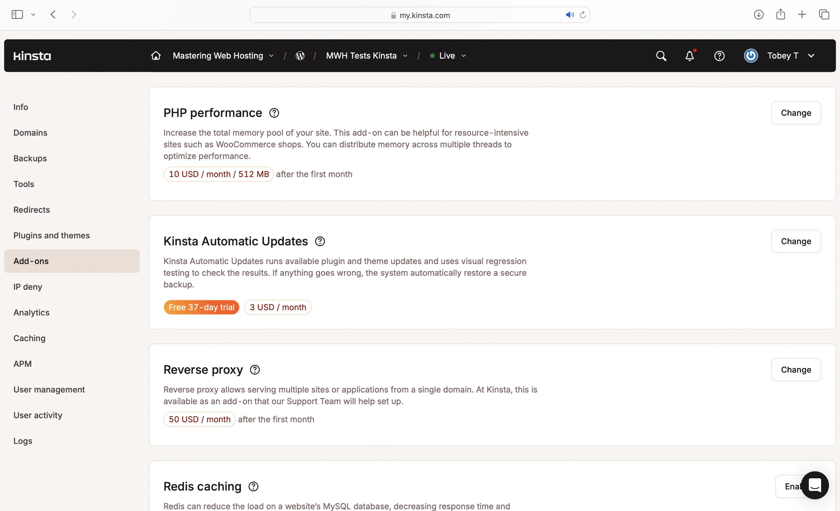Open the Intercom chat bubble

(x=815, y=485)
